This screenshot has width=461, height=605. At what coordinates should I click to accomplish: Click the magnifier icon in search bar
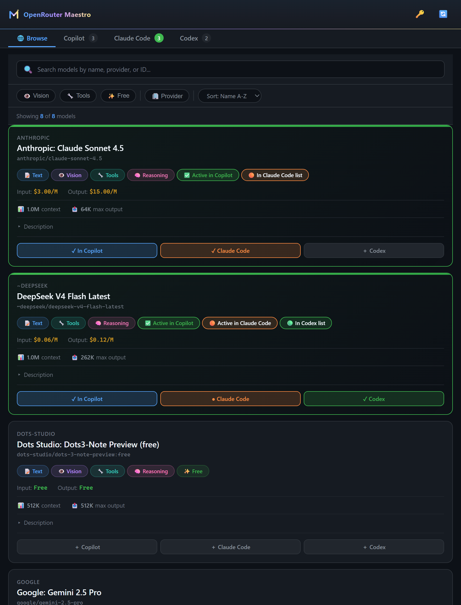click(x=28, y=69)
